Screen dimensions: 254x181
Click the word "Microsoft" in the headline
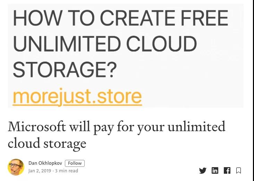(37, 127)
